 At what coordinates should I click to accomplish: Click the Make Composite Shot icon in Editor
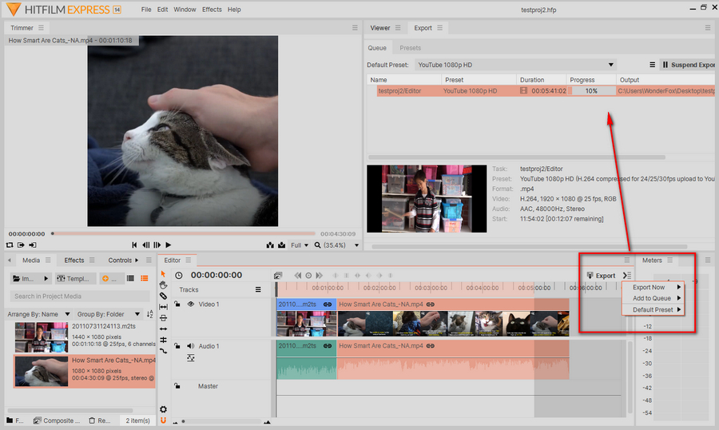[278, 276]
